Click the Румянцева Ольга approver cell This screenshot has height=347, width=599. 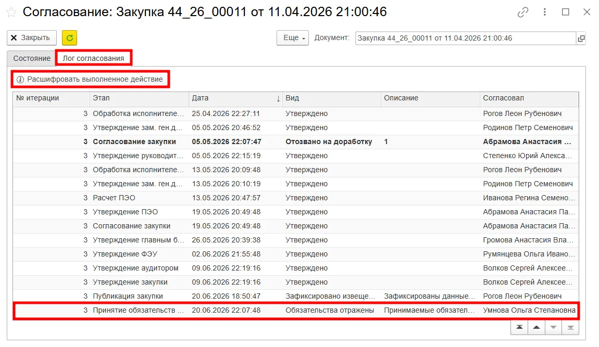(x=529, y=254)
